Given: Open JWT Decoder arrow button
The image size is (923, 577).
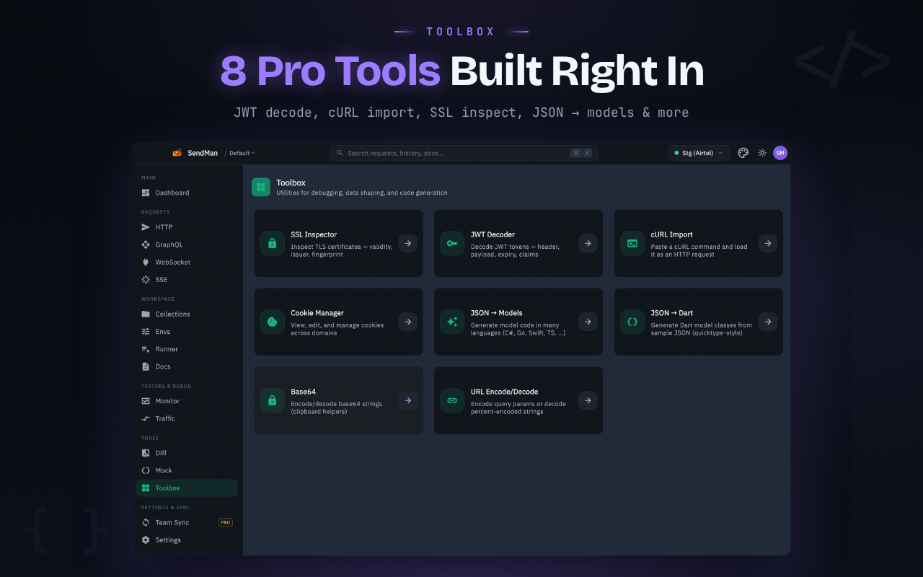Looking at the screenshot, I should [x=588, y=244].
